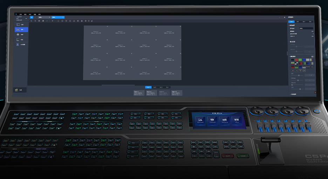328x179 pixels.
Task: Click the blue home button above the toolbar
Action: point(32,17)
